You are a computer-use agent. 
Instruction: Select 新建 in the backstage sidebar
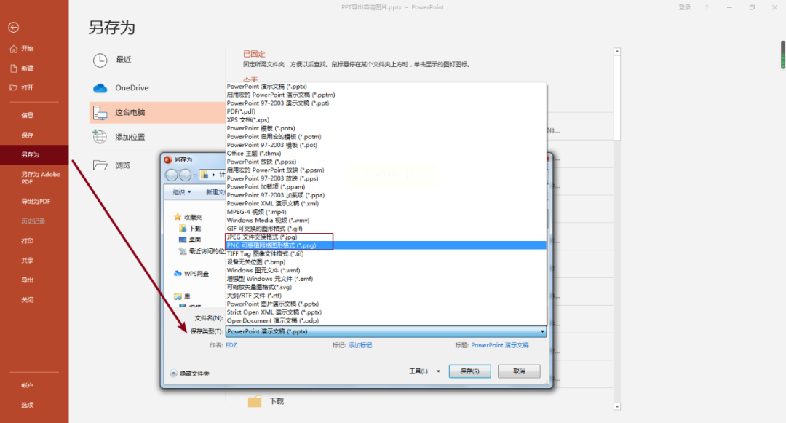click(x=22, y=68)
